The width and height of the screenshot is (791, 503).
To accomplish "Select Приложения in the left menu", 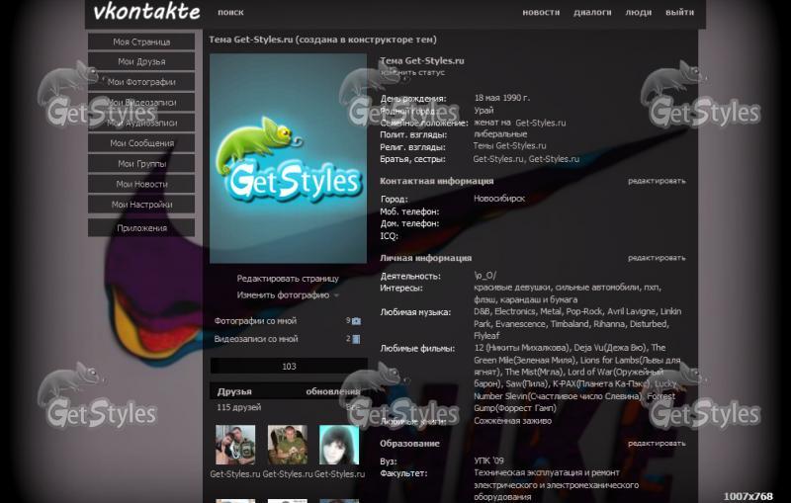I will 141,228.
